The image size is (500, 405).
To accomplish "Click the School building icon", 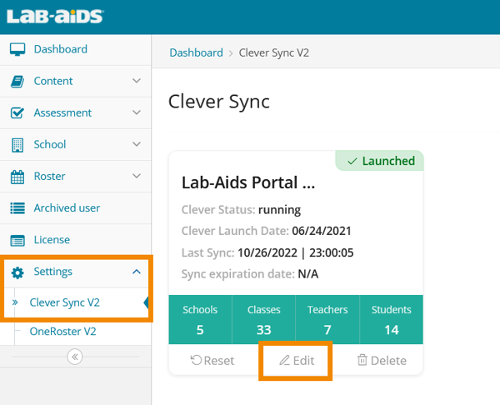I will point(17,145).
